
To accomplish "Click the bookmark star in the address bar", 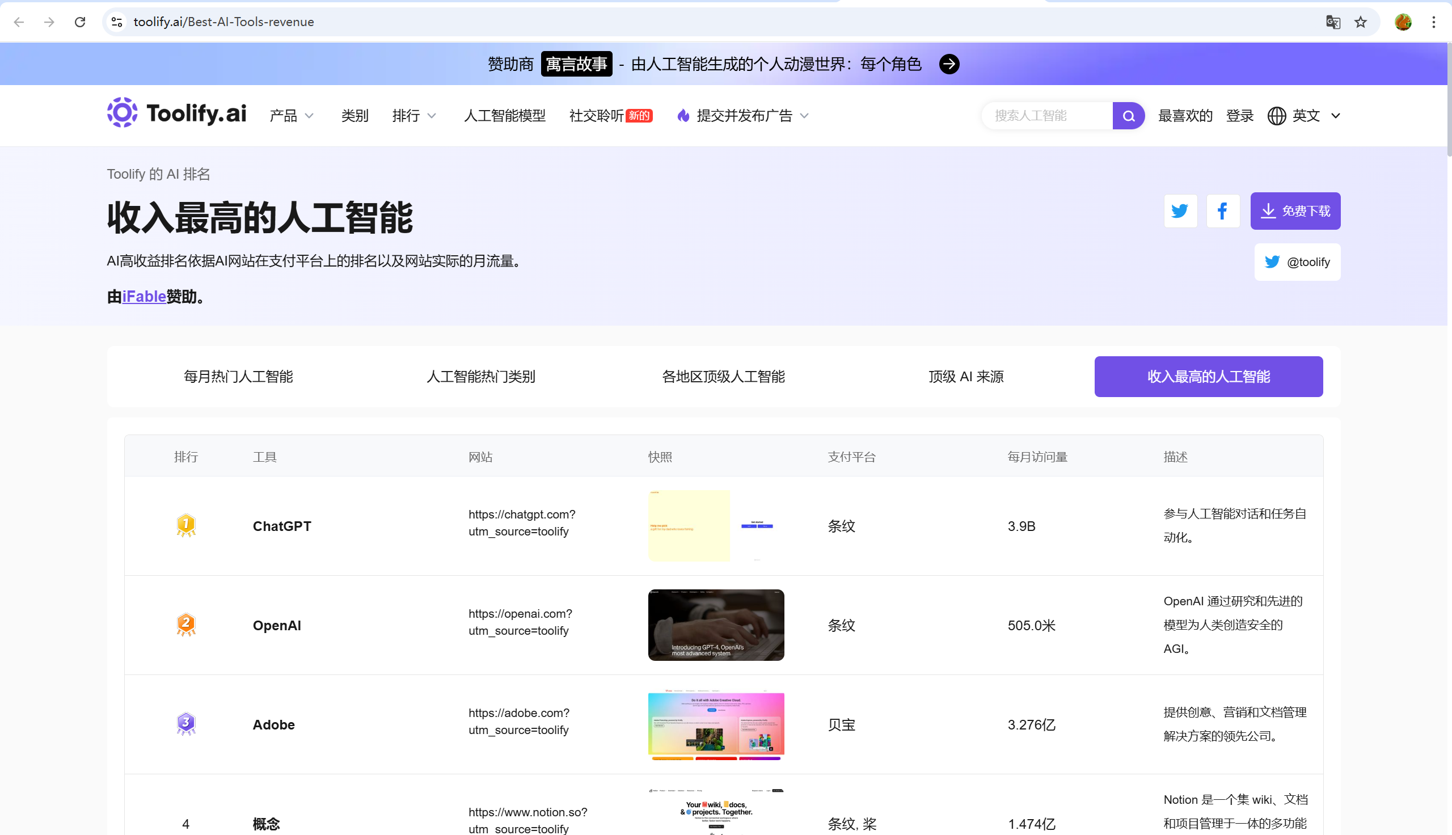I will pos(1361,22).
